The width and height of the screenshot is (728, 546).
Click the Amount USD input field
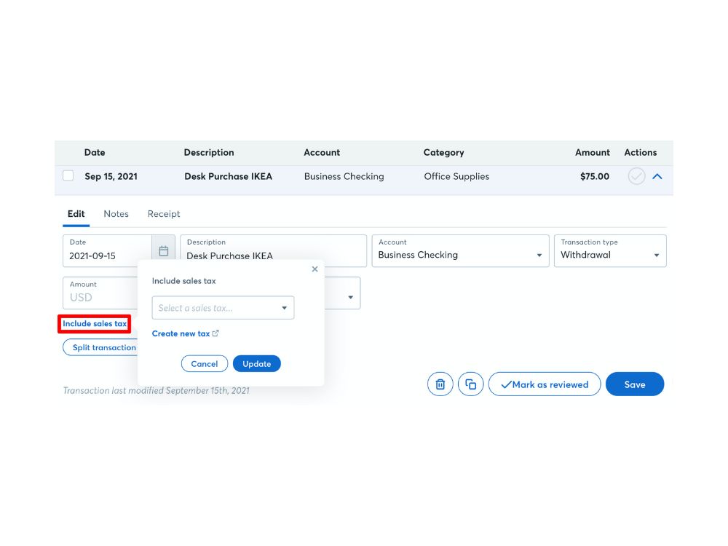pyautogui.click(x=100, y=293)
